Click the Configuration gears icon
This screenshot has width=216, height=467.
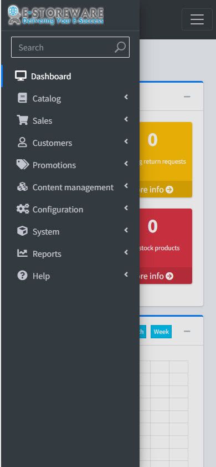(x=23, y=209)
